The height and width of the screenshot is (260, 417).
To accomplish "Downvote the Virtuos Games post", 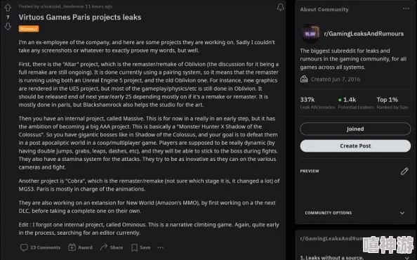I will [8, 26].
